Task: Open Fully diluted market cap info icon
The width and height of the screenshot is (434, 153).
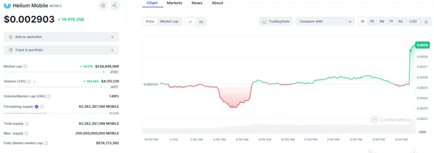Action: point(46,143)
